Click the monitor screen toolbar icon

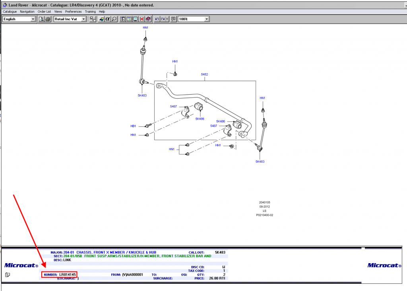pyautogui.click(x=135, y=19)
